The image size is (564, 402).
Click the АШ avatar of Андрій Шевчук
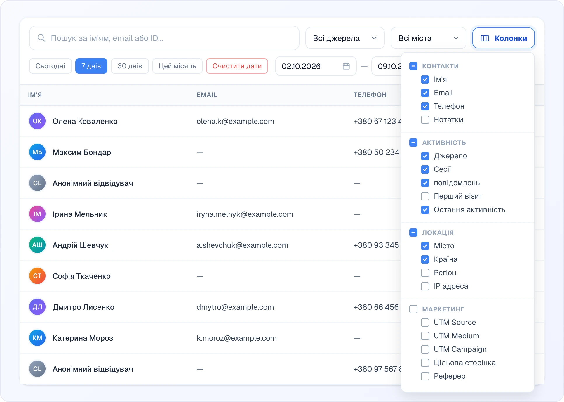click(37, 245)
